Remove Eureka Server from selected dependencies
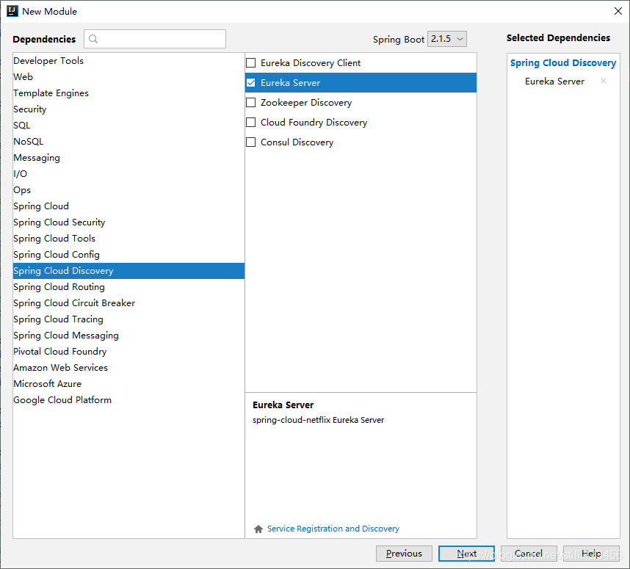Viewport: 630px width, 569px height. tap(603, 81)
